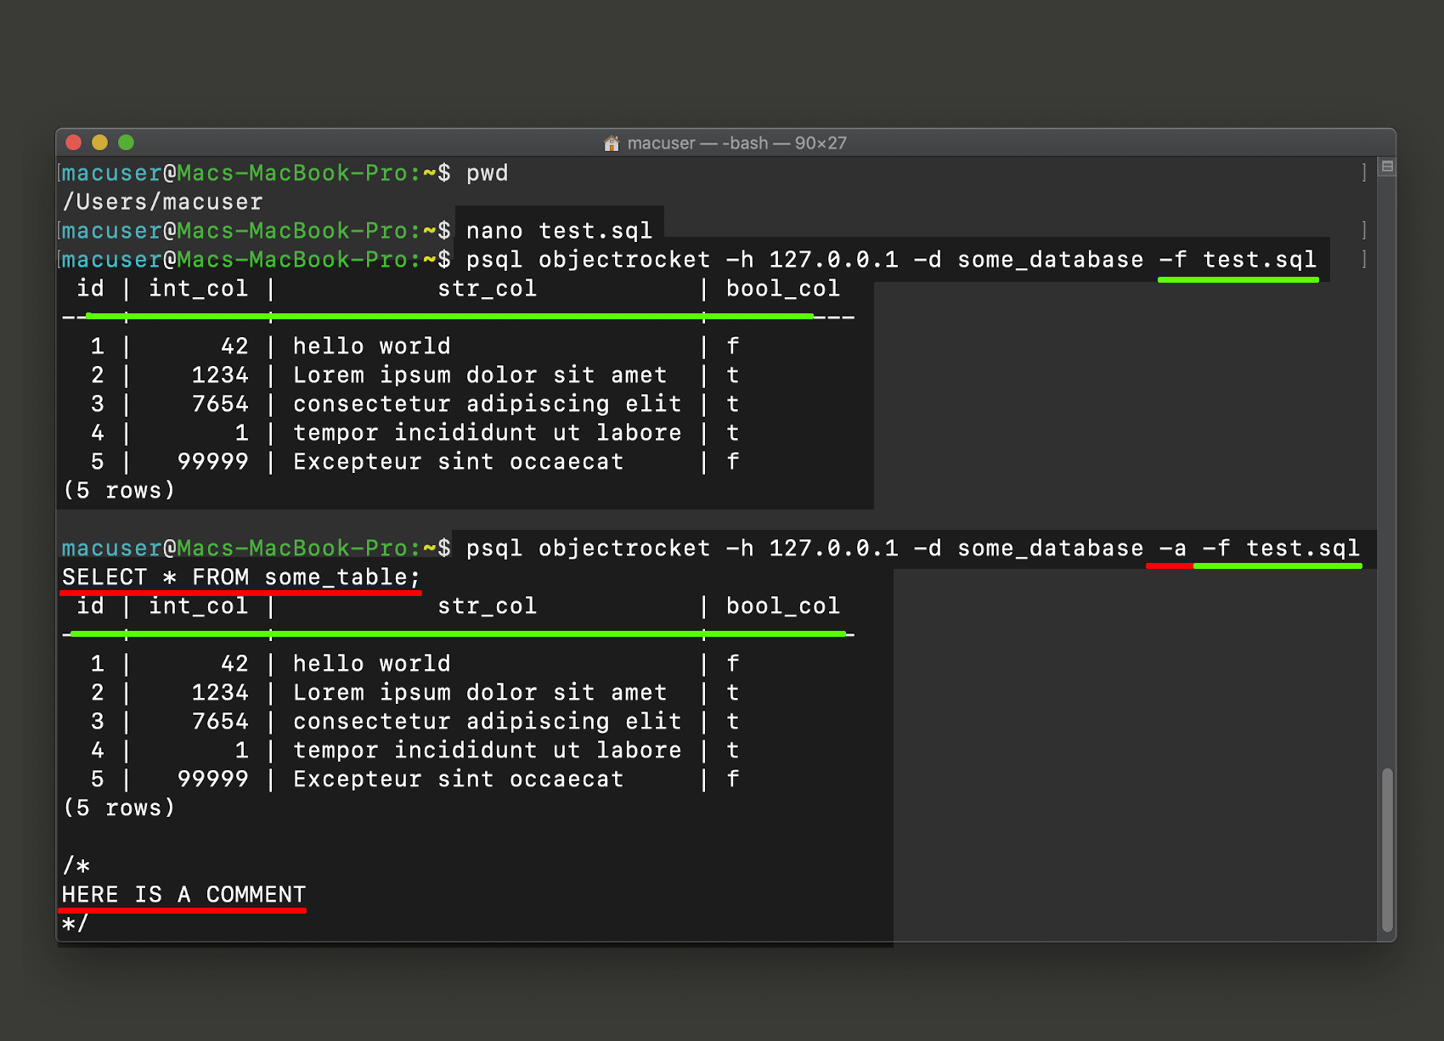Click the underlined "-f test.sql" argument
The image size is (1444, 1041).
click(x=1238, y=260)
